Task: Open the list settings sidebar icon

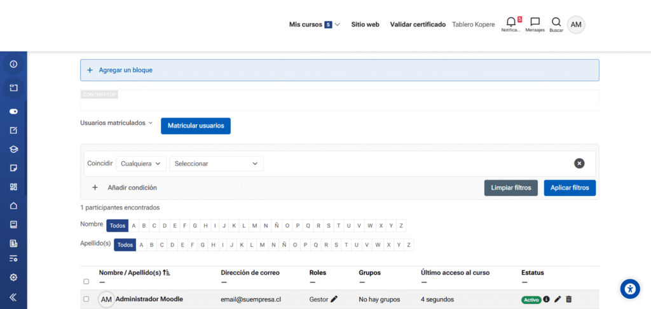Action: pyautogui.click(x=13, y=258)
